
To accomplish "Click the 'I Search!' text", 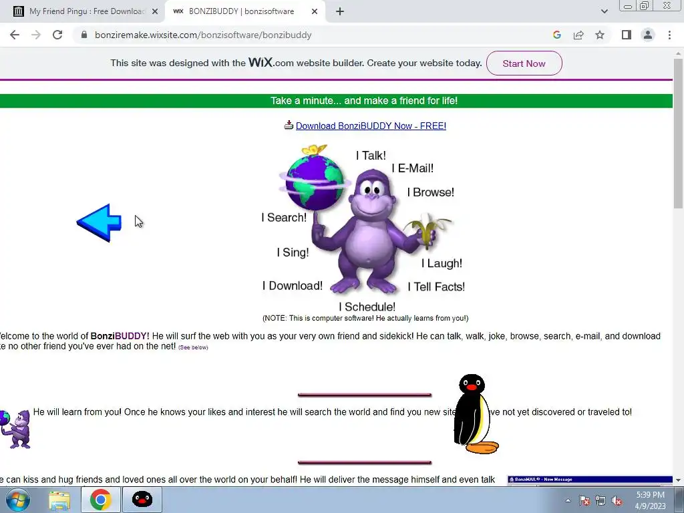I will [x=284, y=218].
